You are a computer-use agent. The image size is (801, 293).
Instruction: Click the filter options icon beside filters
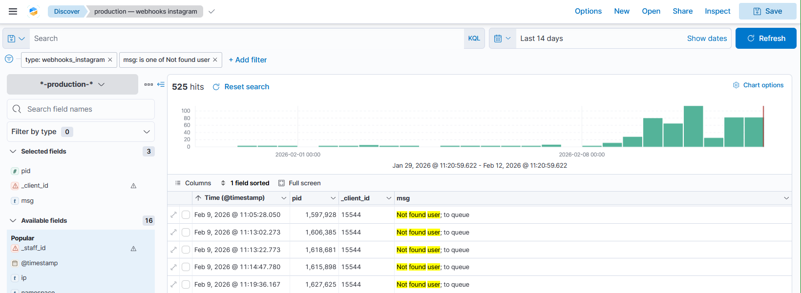[9, 59]
